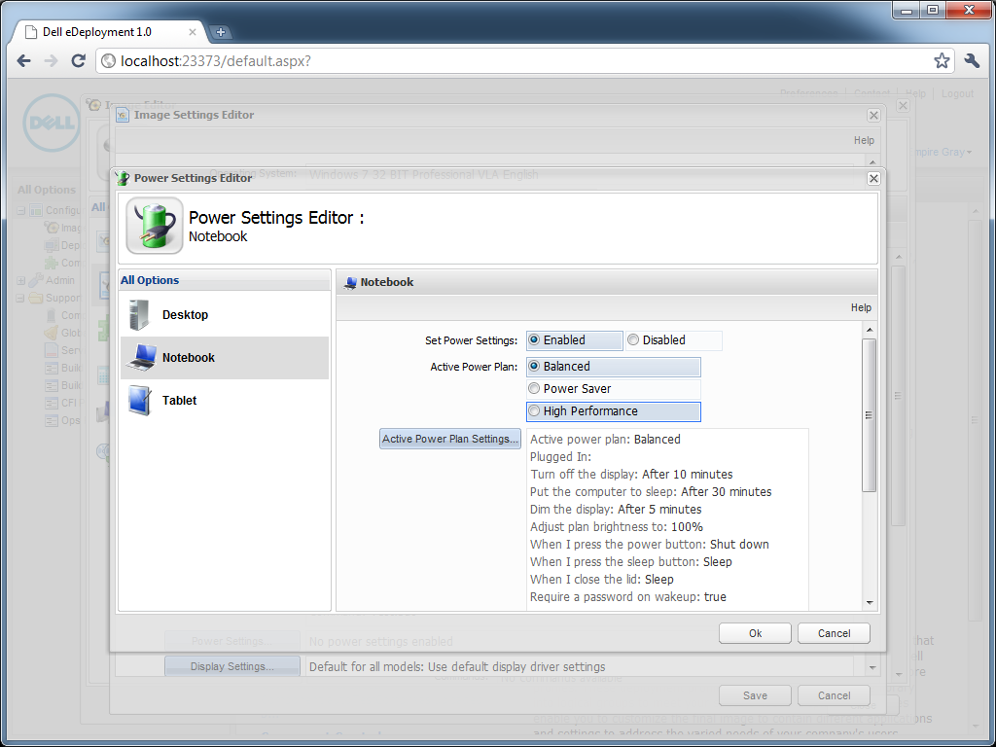996x747 pixels.
Task: Click the Support folder icon in the background tree
Action: [x=36, y=298]
